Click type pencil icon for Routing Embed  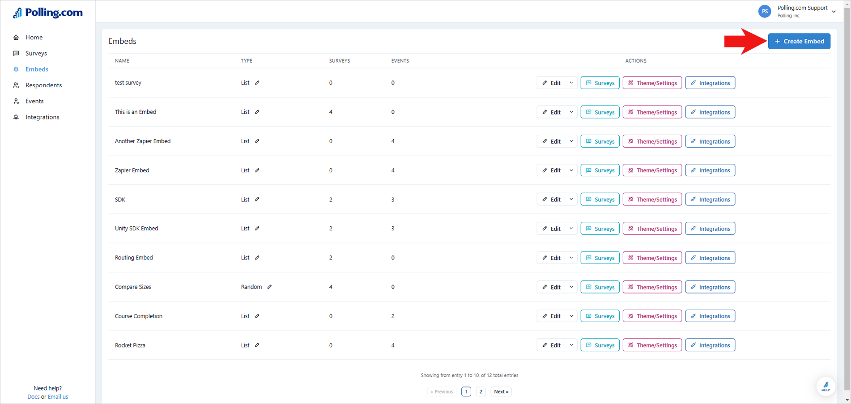[257, 258]
